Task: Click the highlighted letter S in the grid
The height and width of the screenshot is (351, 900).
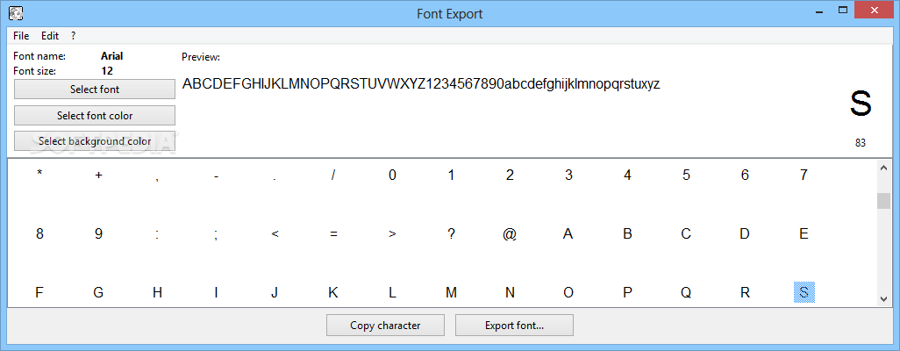Action: 804,292
